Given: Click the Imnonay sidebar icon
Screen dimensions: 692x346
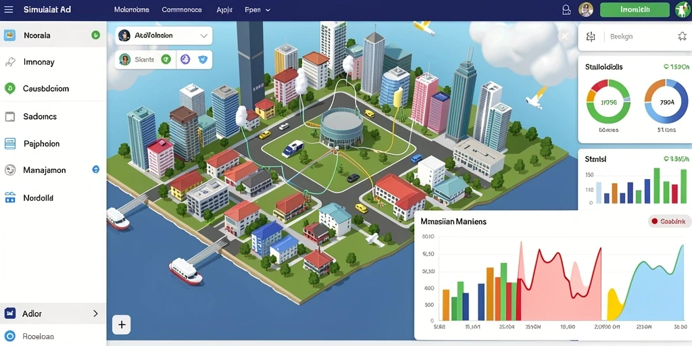Looking at the screenshot, I should [x=9, y=62].
